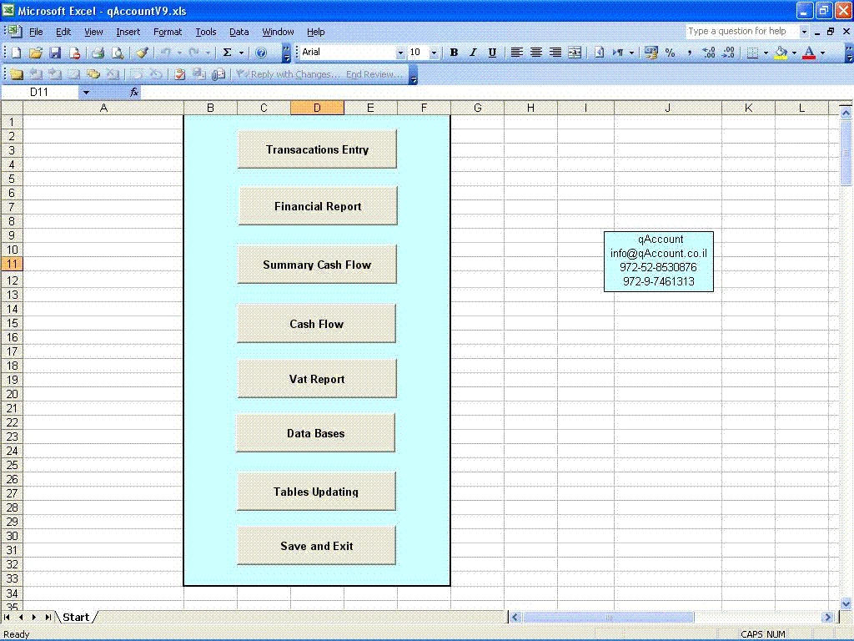Click the first sheet navigation arrow
This screenshot has width=854, height=641.
pyautogui.click(x=7, y=617)
